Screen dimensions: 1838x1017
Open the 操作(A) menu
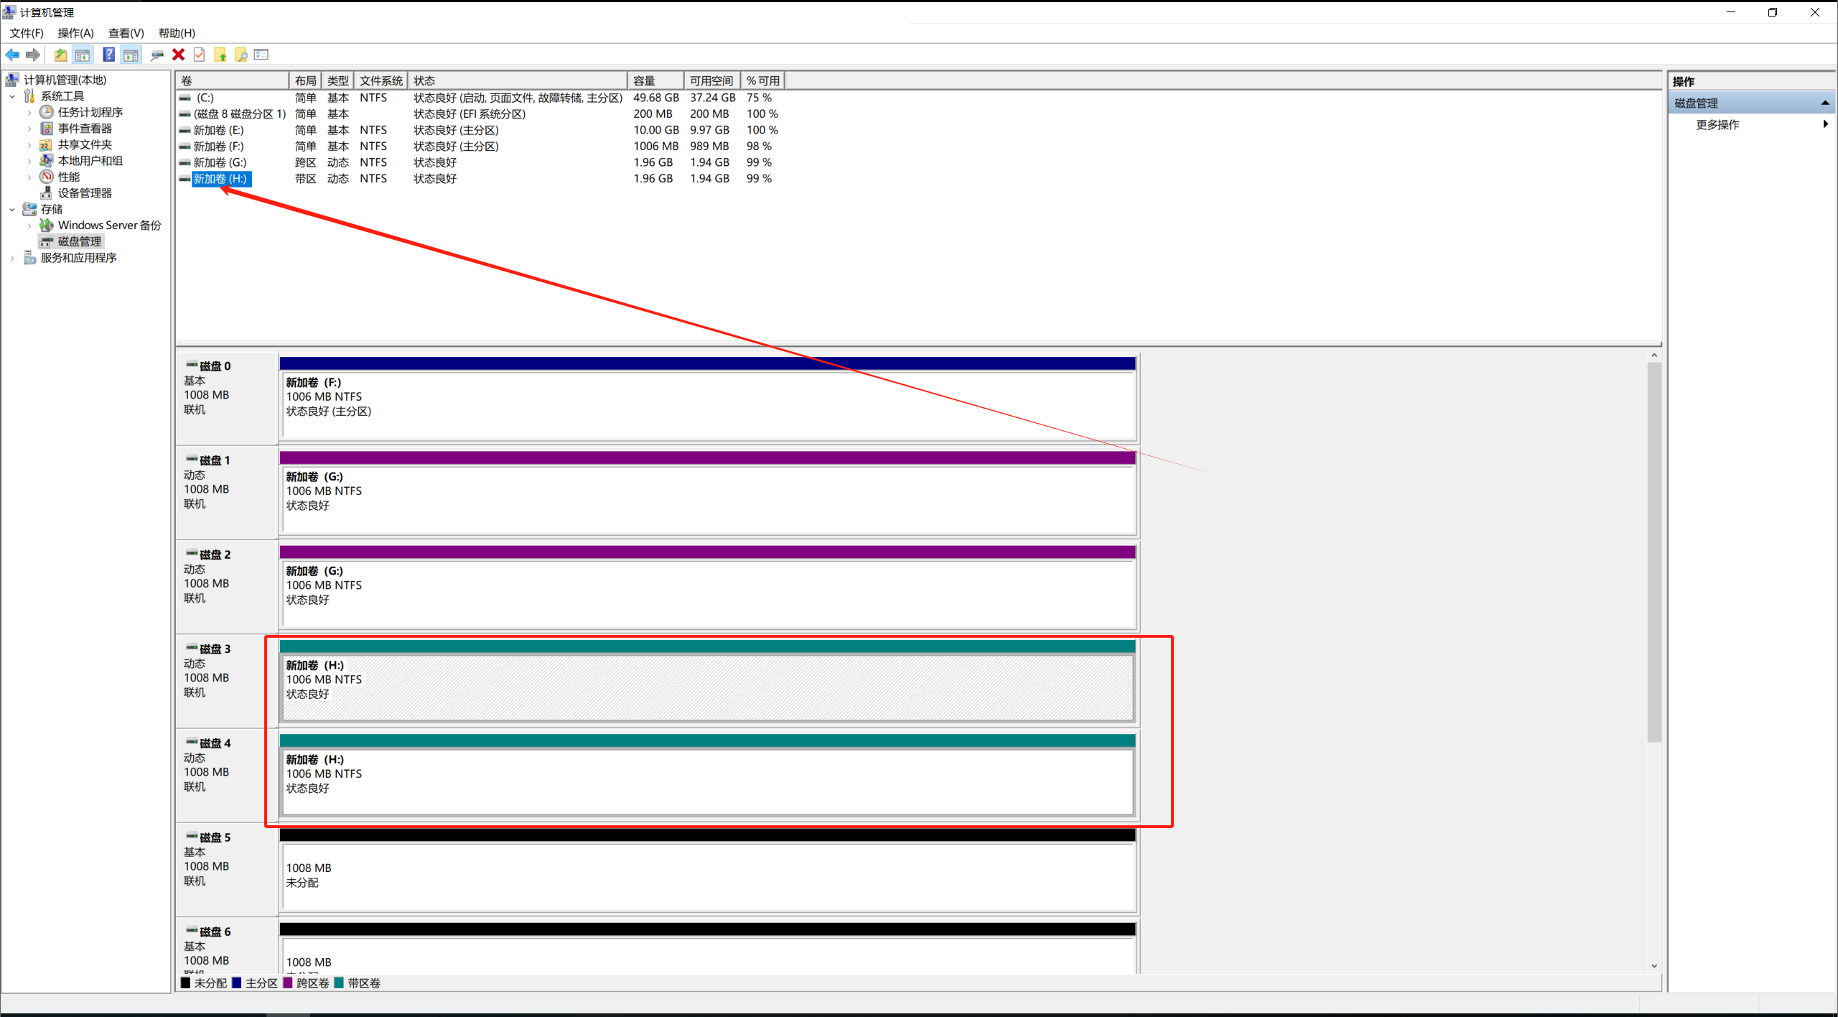click(x=75, y=33)
